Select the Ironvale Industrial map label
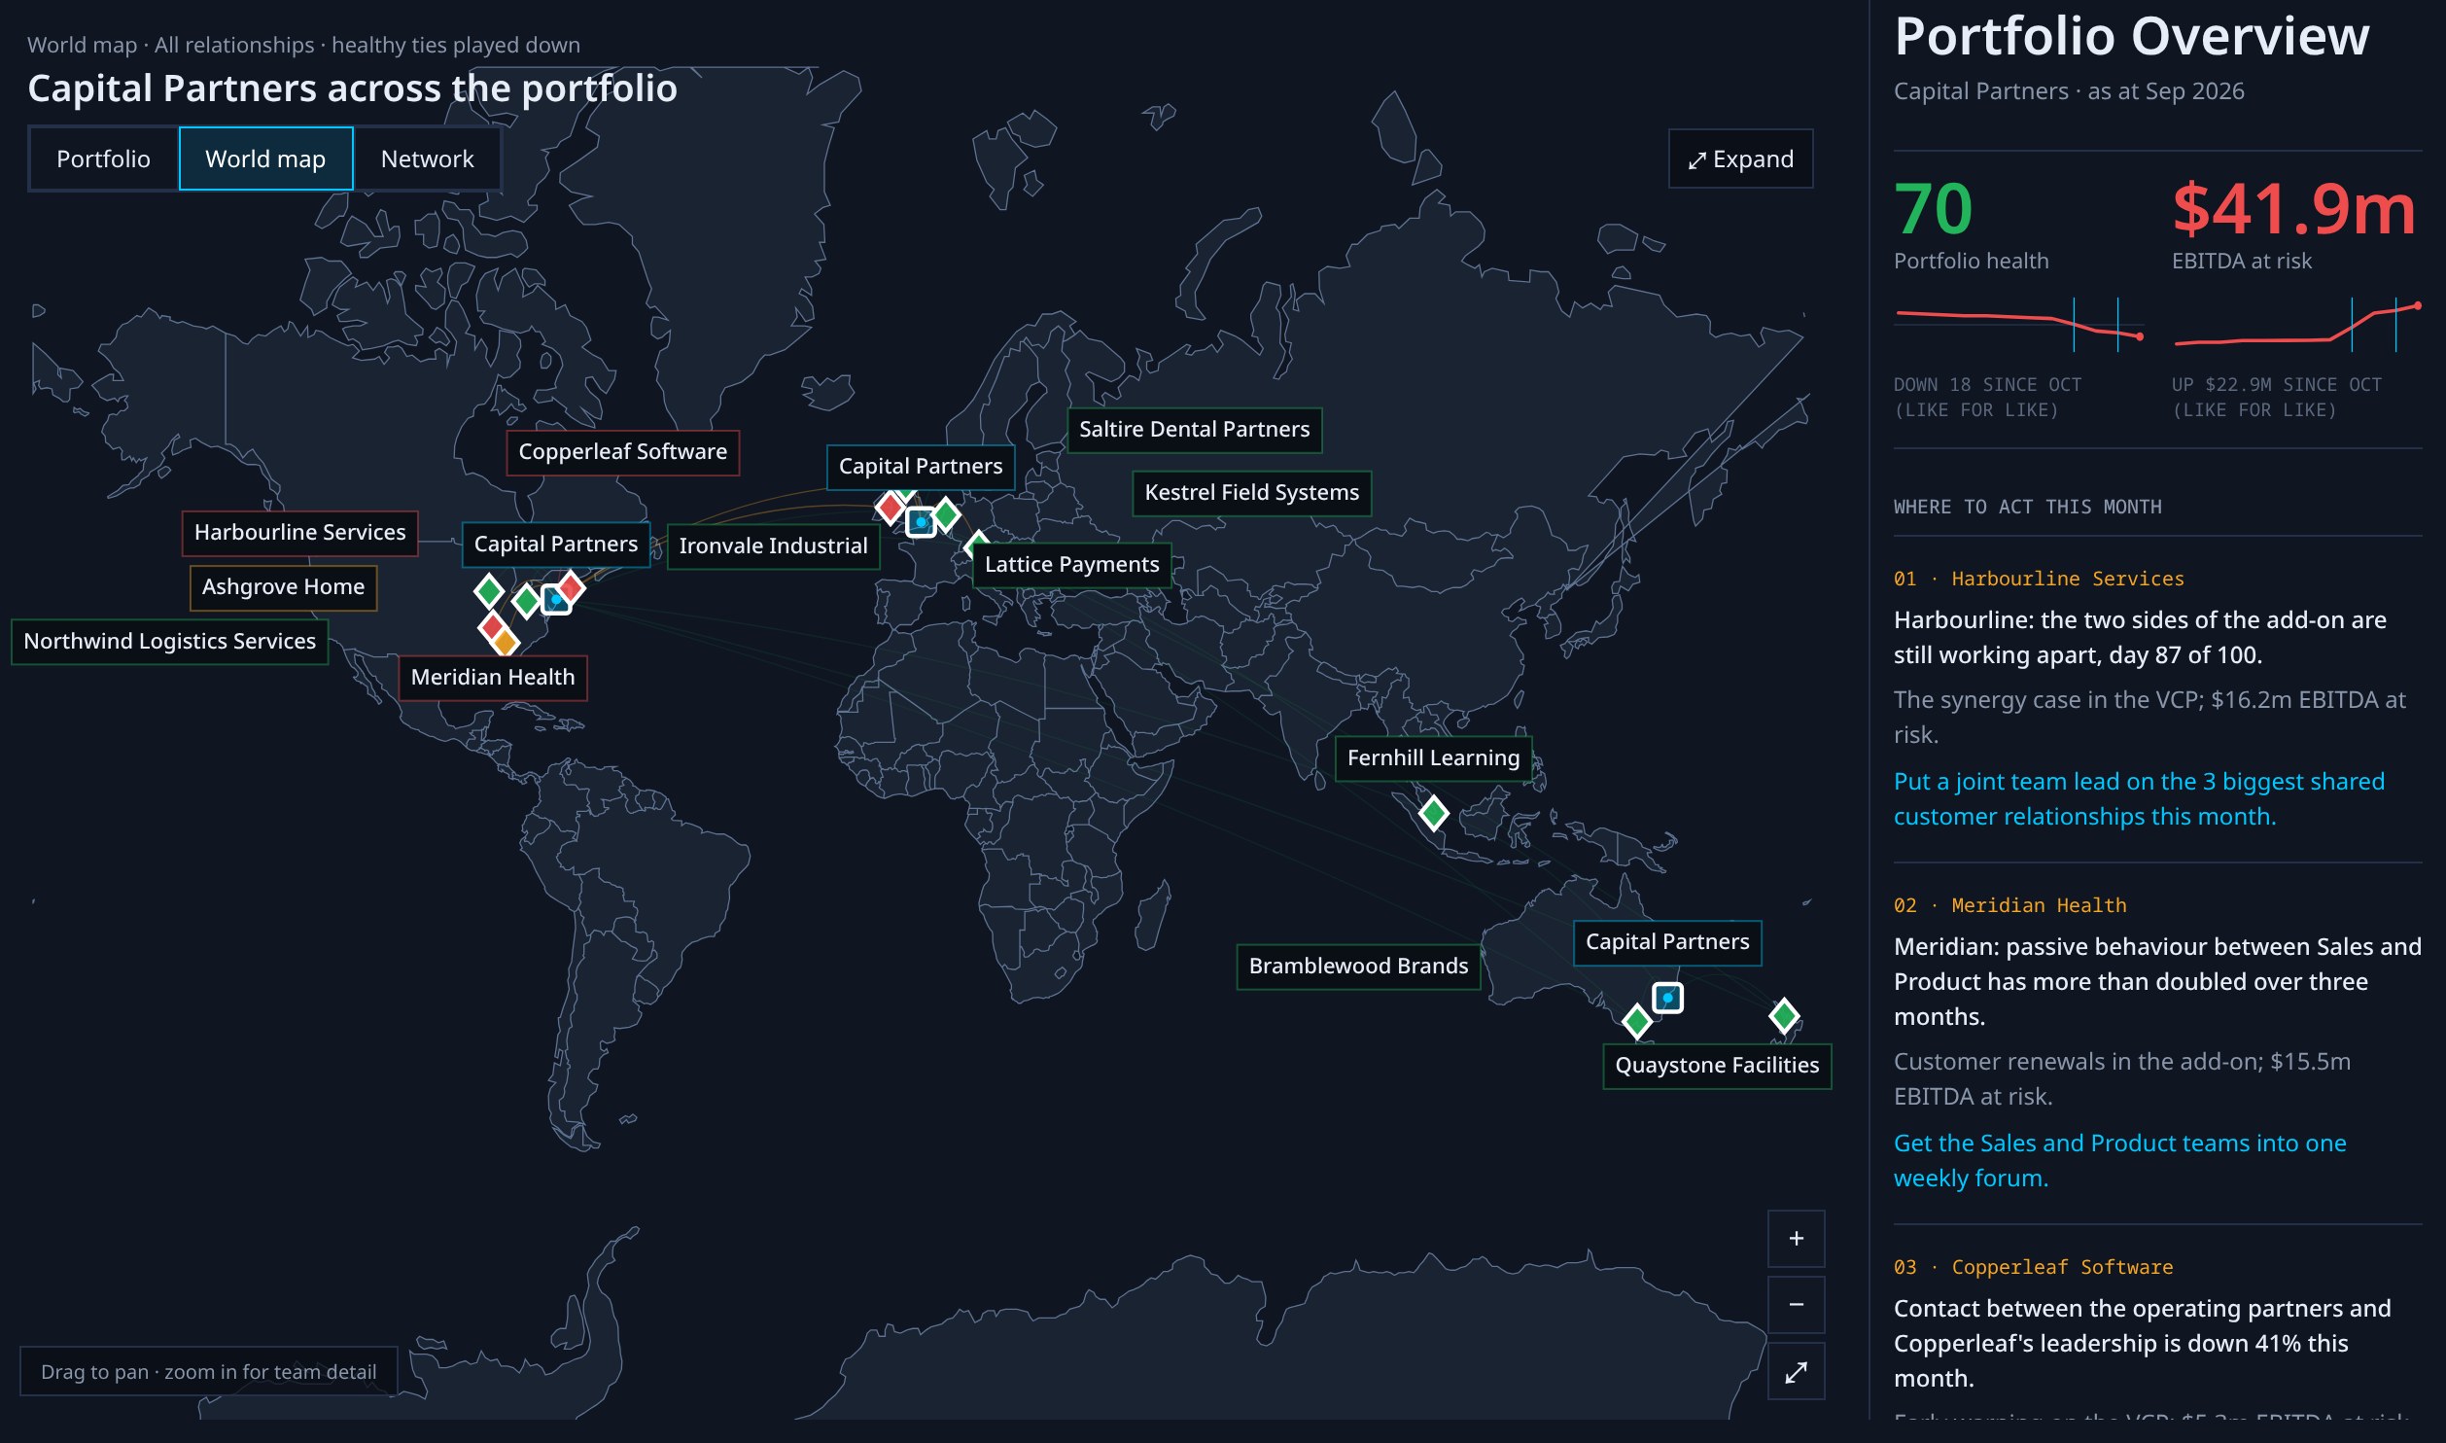This screenshot has width=2446, height=1443. coord(773,546)
